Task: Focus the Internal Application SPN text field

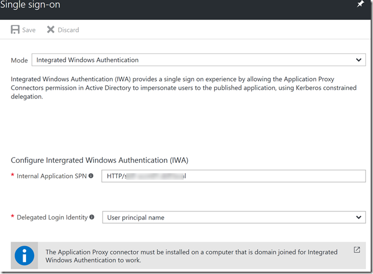Action: pyautogui.click(x=233, y=176)
